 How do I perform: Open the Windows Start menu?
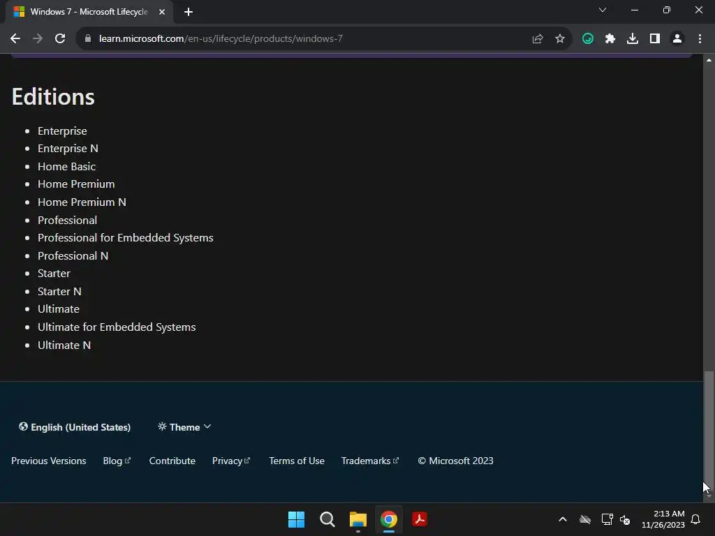tap(296, 519)
